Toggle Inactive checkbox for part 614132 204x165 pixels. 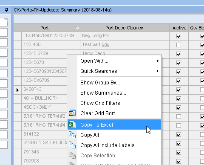tap(178, 135)
